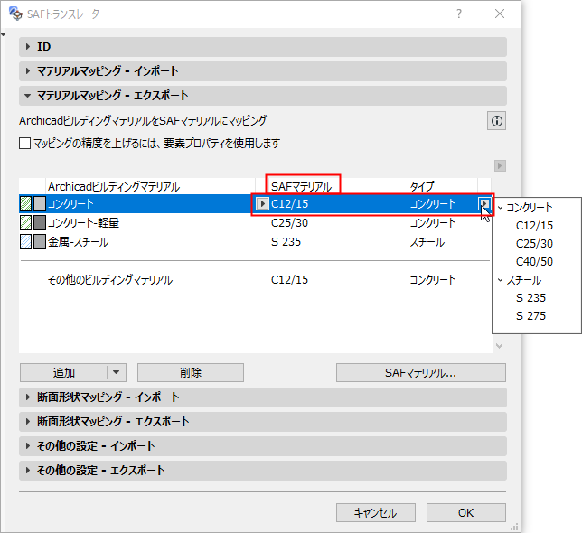This screenshot has width=582, height=533.
Task: Collapse スチール group in popup list
Action: 501,280
